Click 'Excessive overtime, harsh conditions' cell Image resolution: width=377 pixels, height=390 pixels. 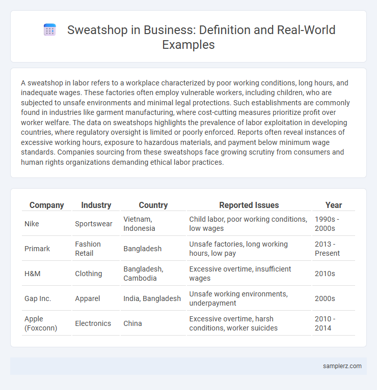click(249, 323)
